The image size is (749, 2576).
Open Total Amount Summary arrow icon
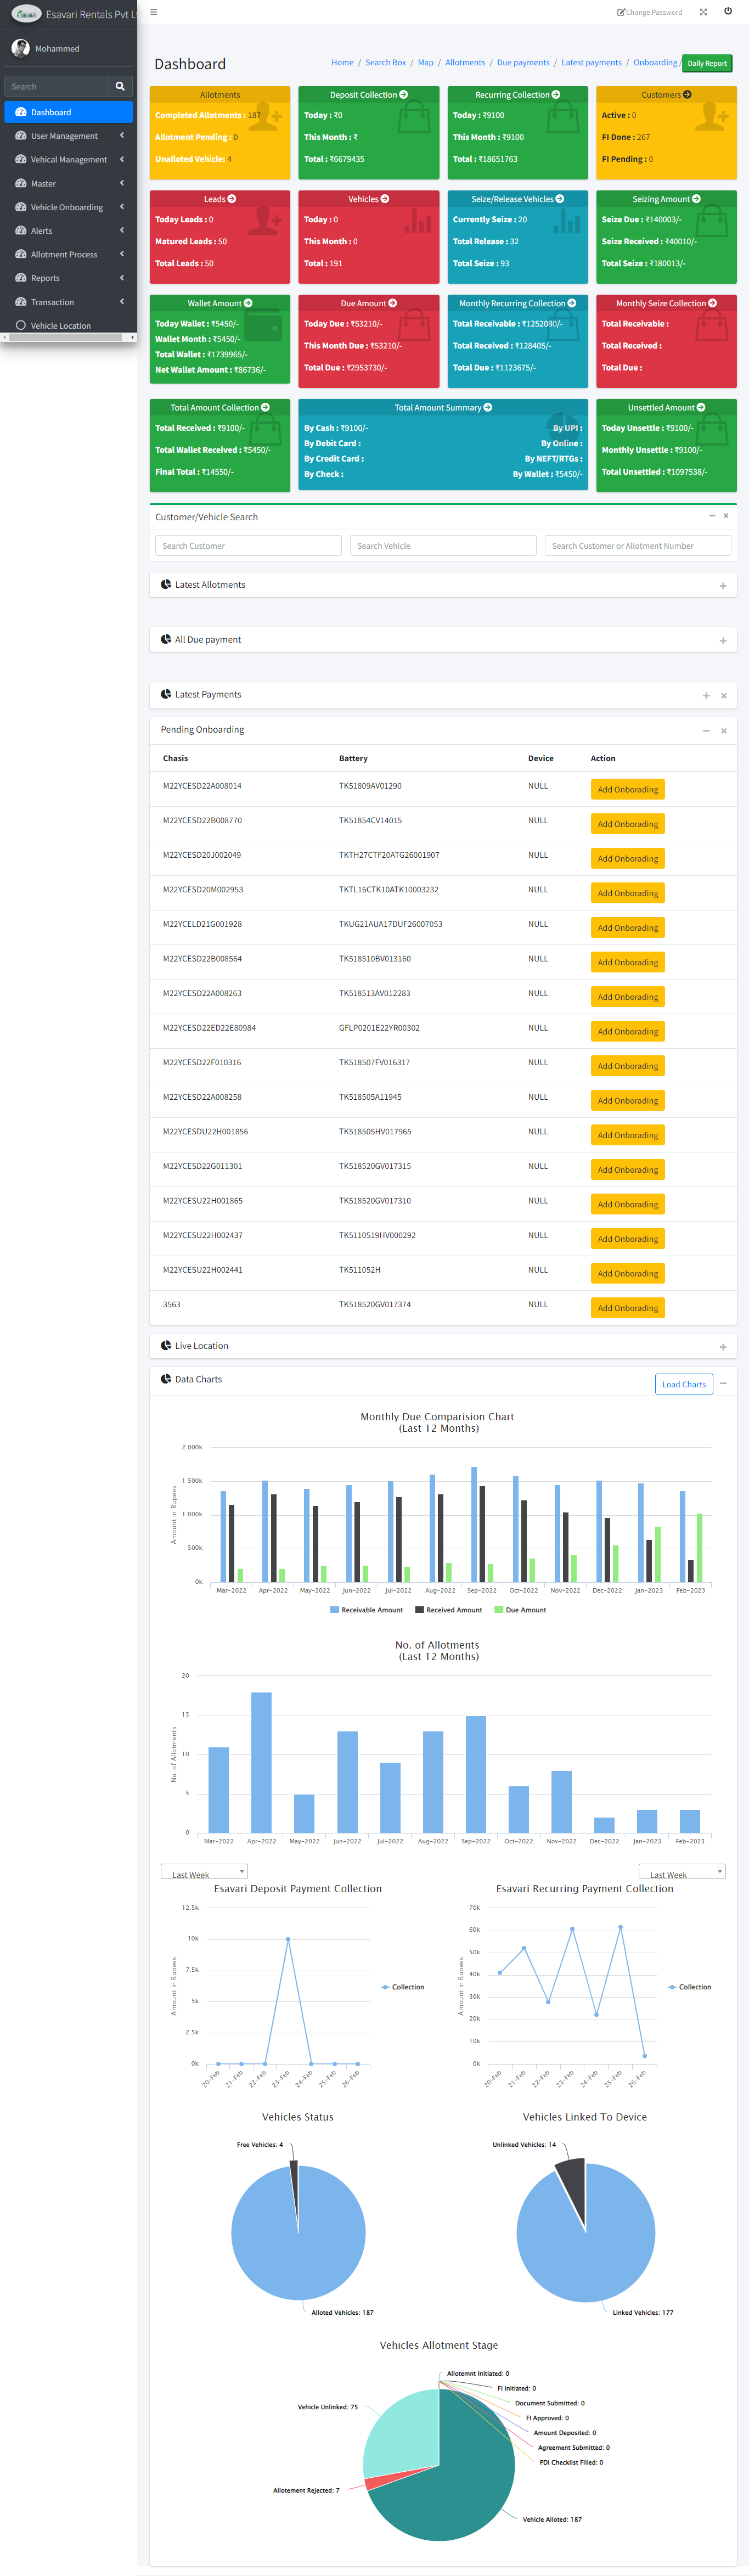click(488, 407)
